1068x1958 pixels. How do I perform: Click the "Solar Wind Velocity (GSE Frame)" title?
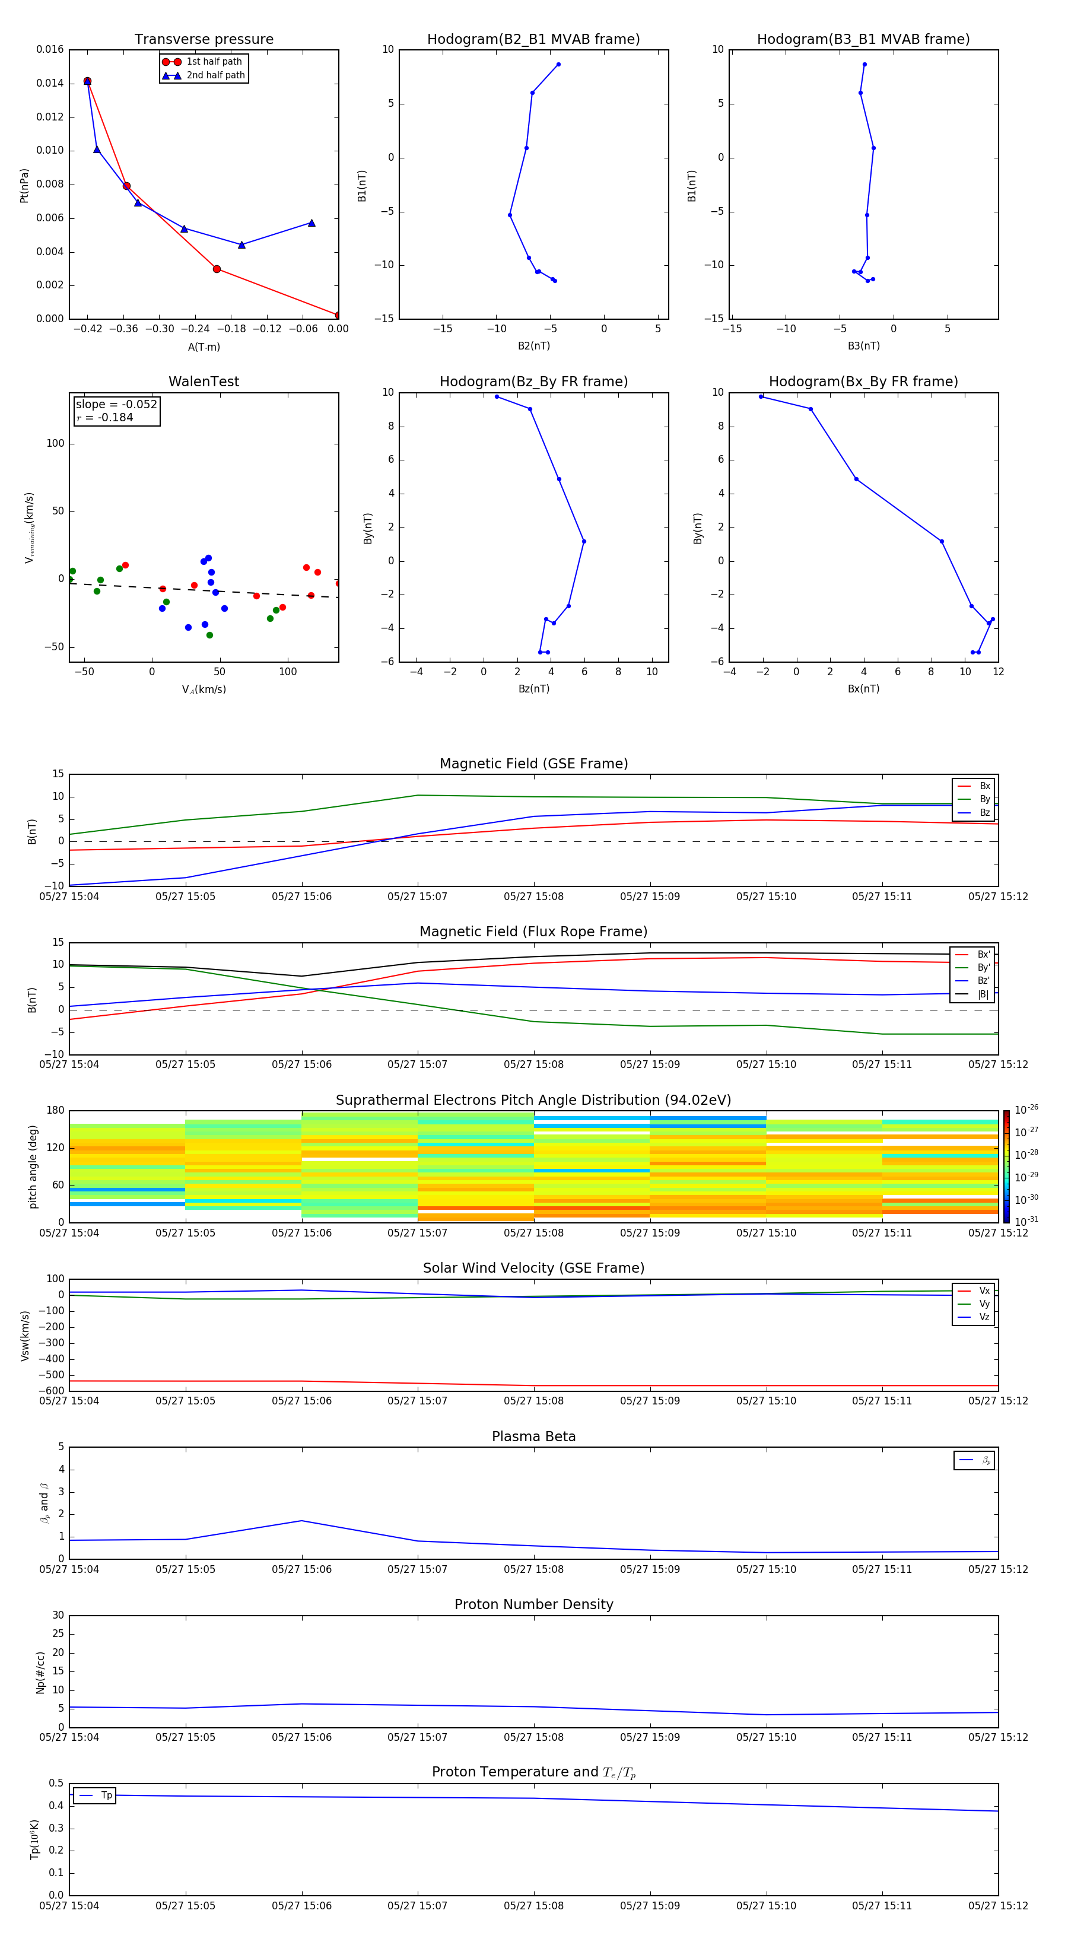tap(533, 1269)
